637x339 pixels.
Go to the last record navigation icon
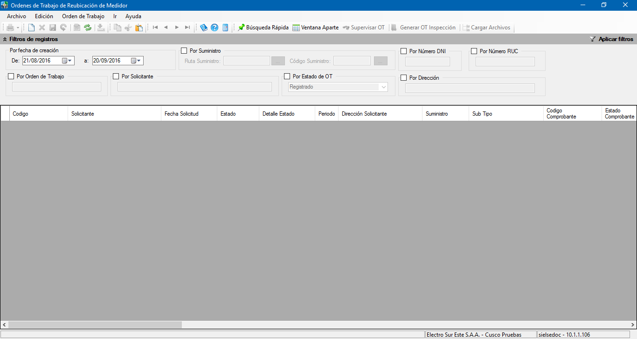click(187, 28)
